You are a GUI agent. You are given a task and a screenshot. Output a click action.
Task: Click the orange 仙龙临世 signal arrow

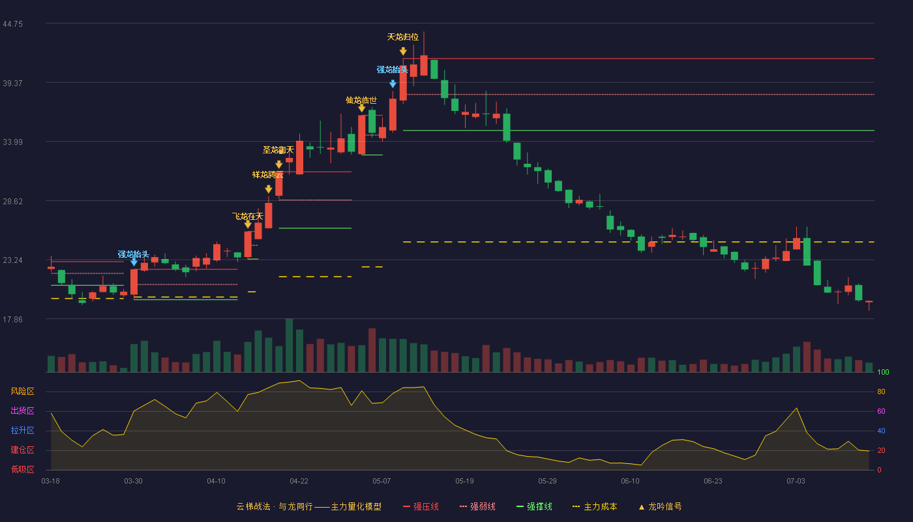[362, 108]
